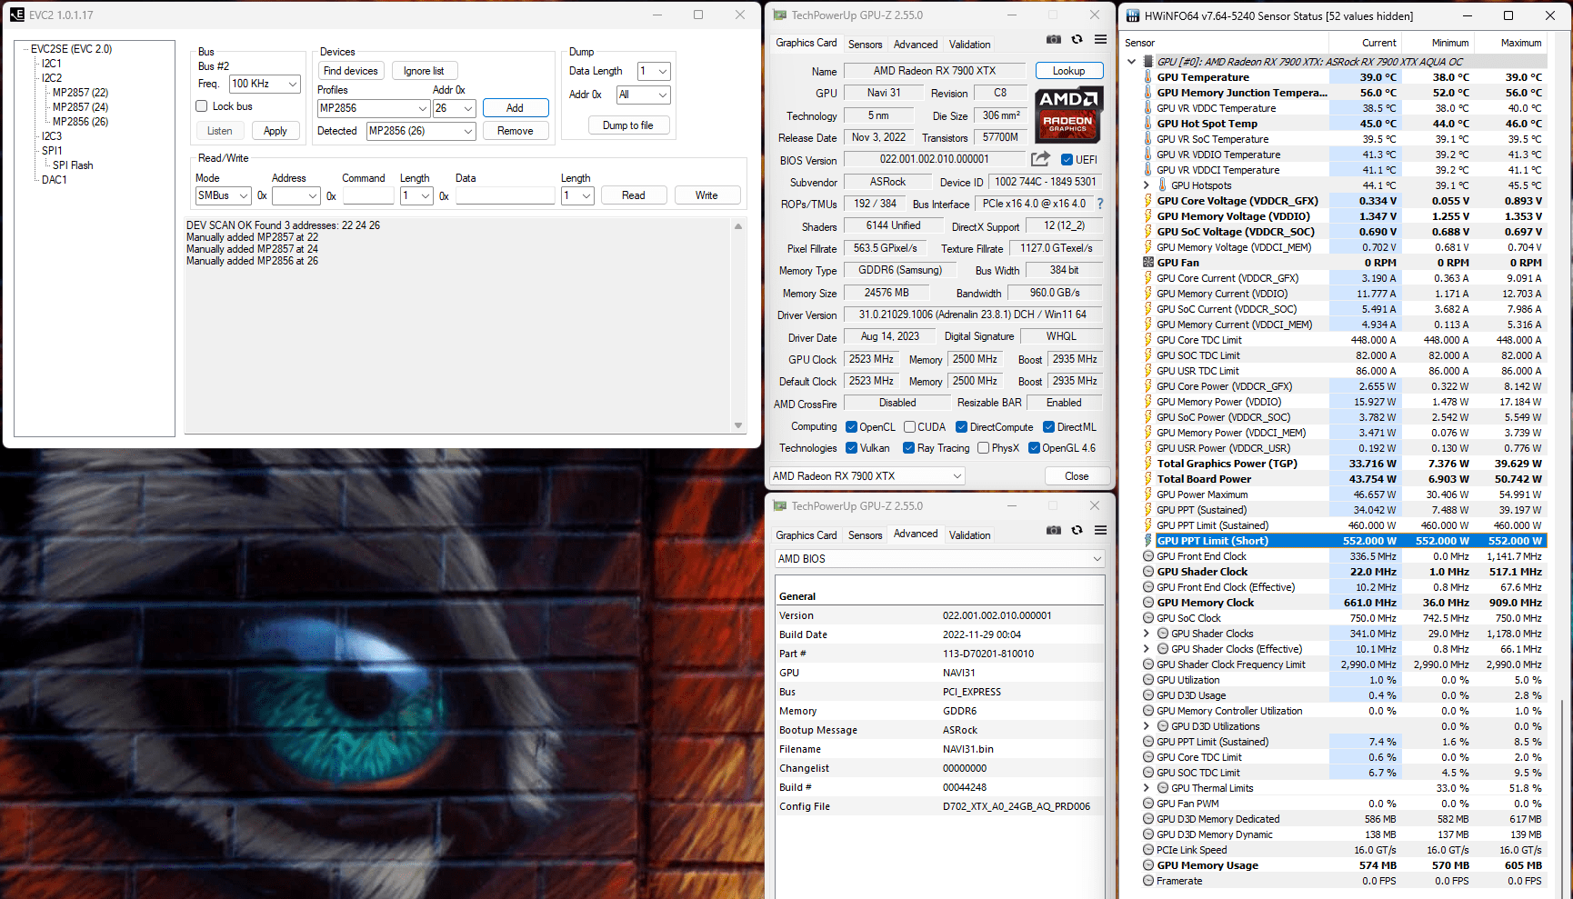Image resolution: width=1573 pixels, height=899 pixels.
Task: Toggle the DirectML checkbox
Action: click(1049, 427)
